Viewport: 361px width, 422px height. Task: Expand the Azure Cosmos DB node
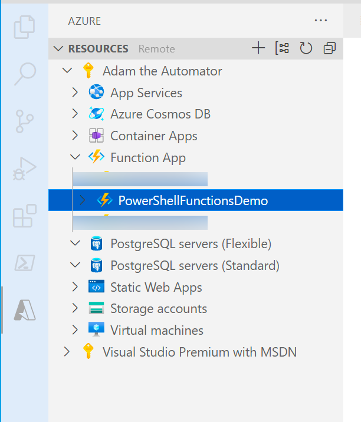75,114
